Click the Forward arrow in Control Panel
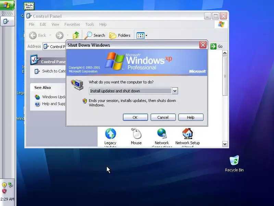Viewport: 274px width, 206px height. click(x=60, y=35)
